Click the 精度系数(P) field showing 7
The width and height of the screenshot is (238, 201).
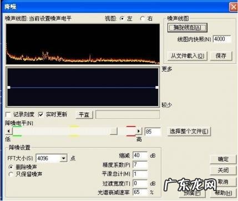coord(140,164)
